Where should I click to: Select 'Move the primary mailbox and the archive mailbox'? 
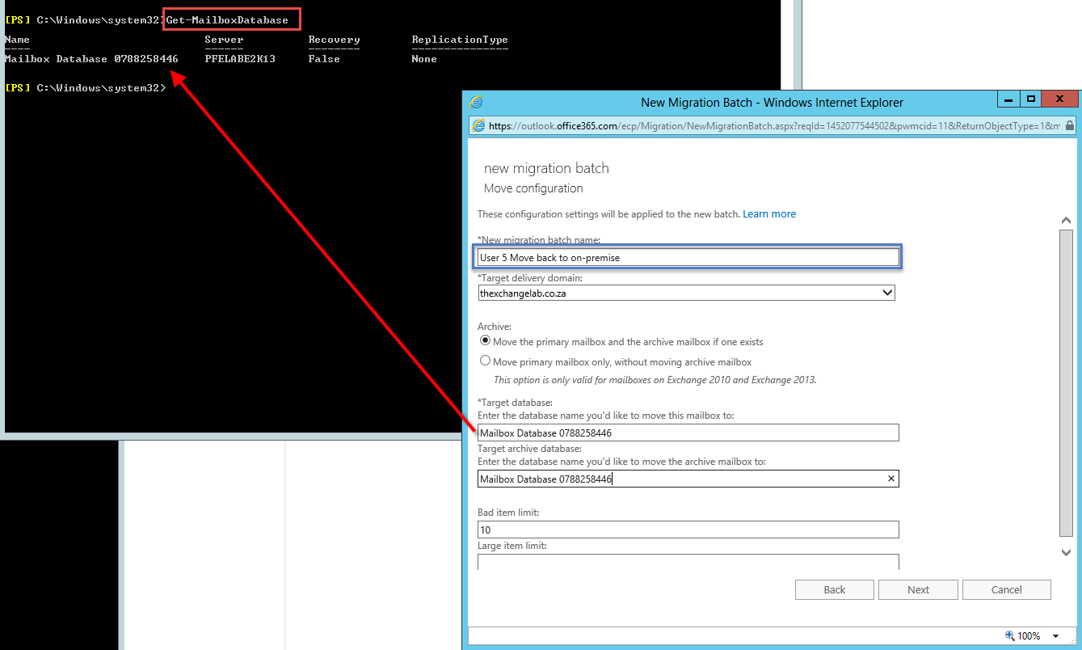point(485,340)
